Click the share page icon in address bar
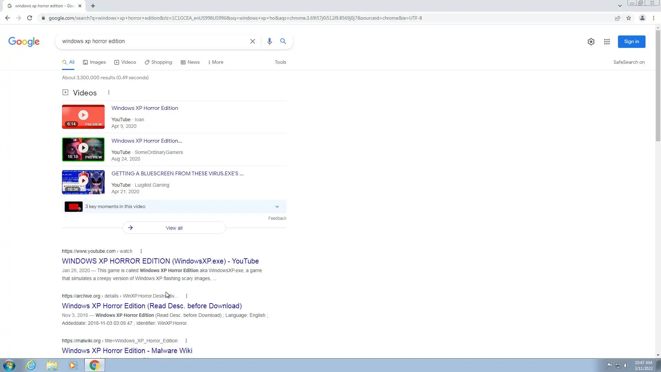Image resolution: width=661 pixels, height=372 pixels. pos(618,18)
